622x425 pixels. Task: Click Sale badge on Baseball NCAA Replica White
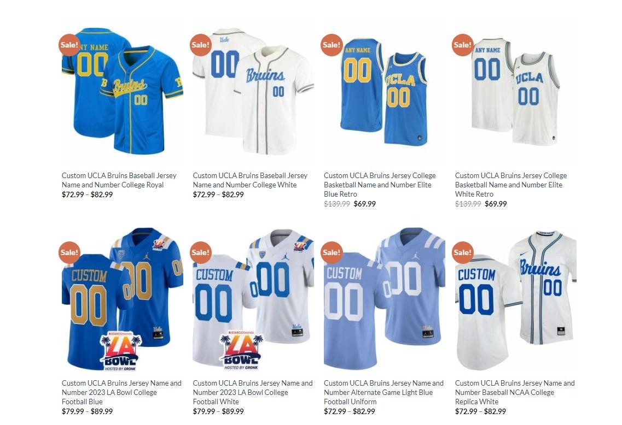pos(463,252)
